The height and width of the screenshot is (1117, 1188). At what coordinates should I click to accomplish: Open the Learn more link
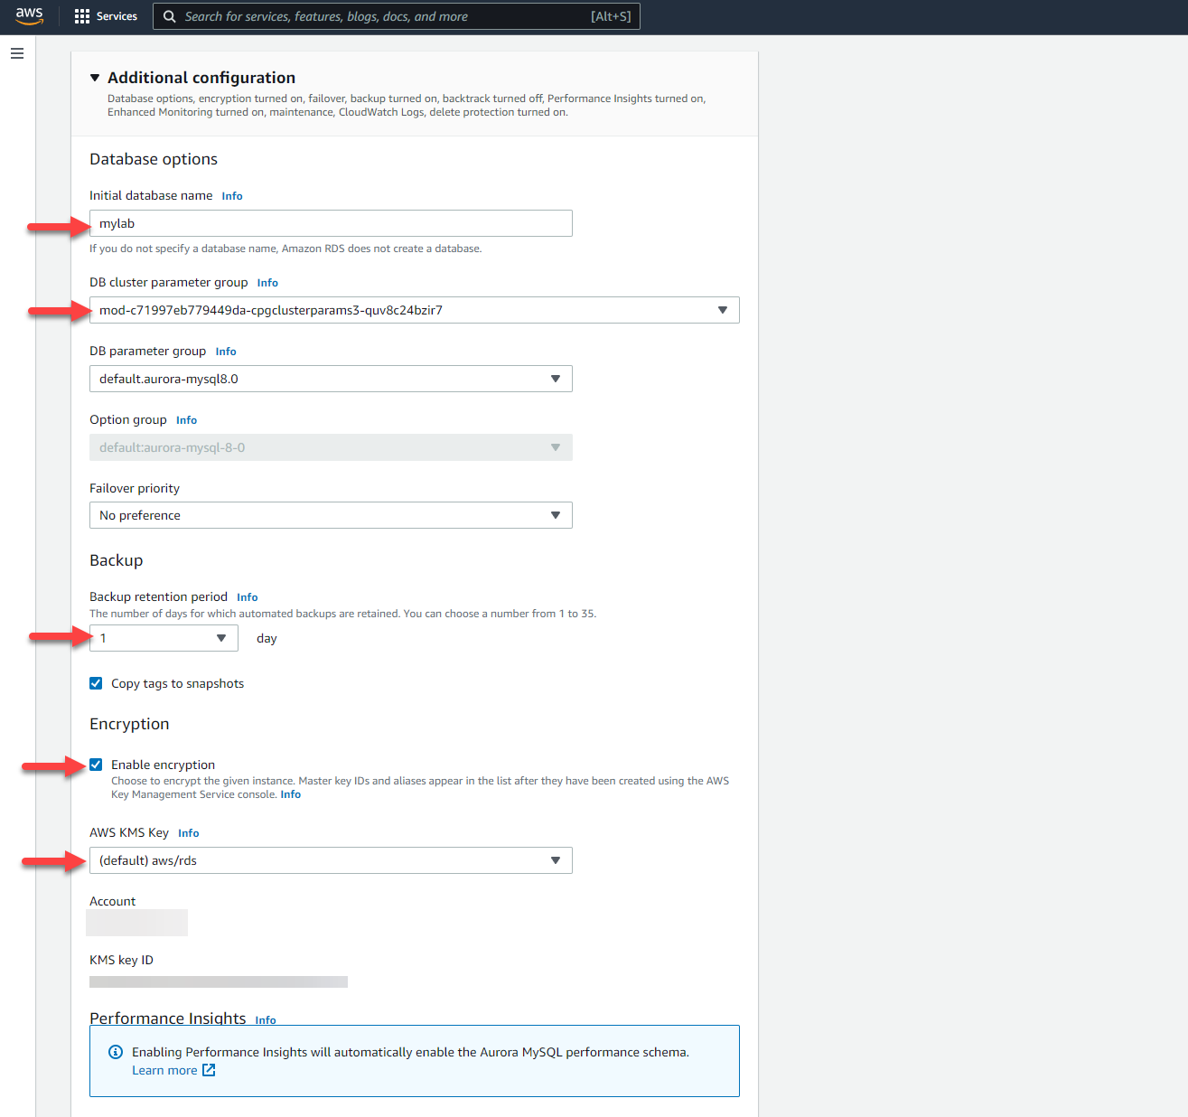[x=164, y=1070]
